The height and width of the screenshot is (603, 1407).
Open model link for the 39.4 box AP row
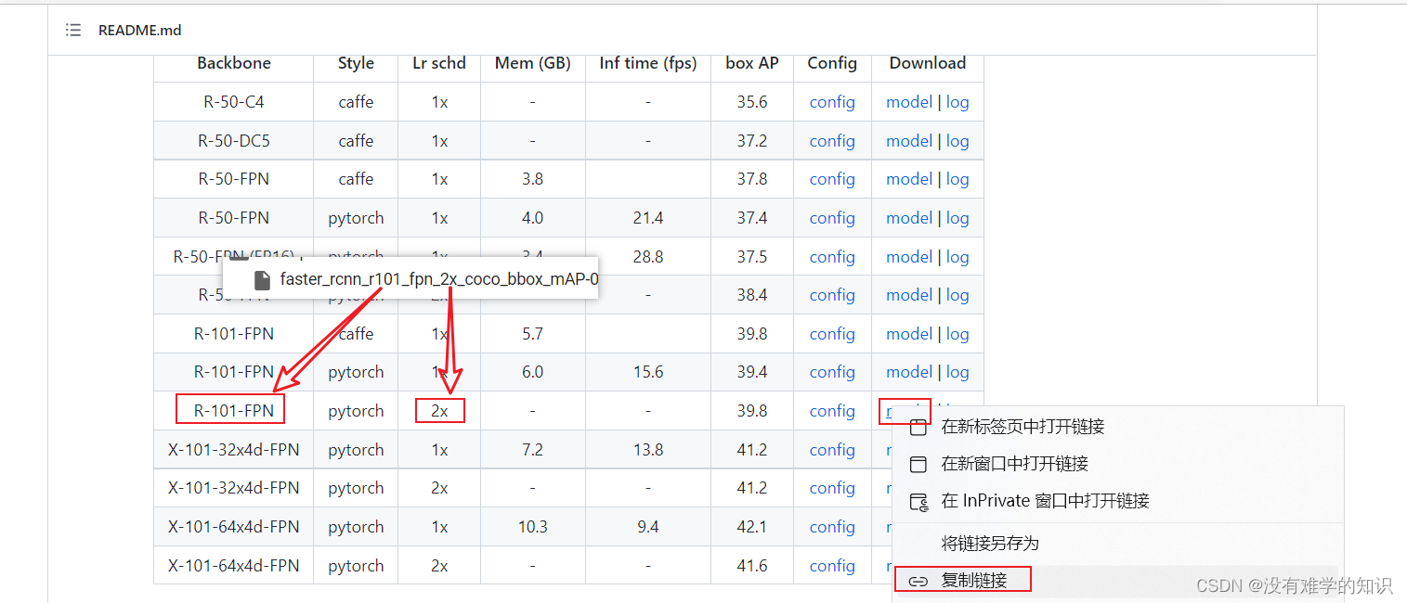coord(909,372)
